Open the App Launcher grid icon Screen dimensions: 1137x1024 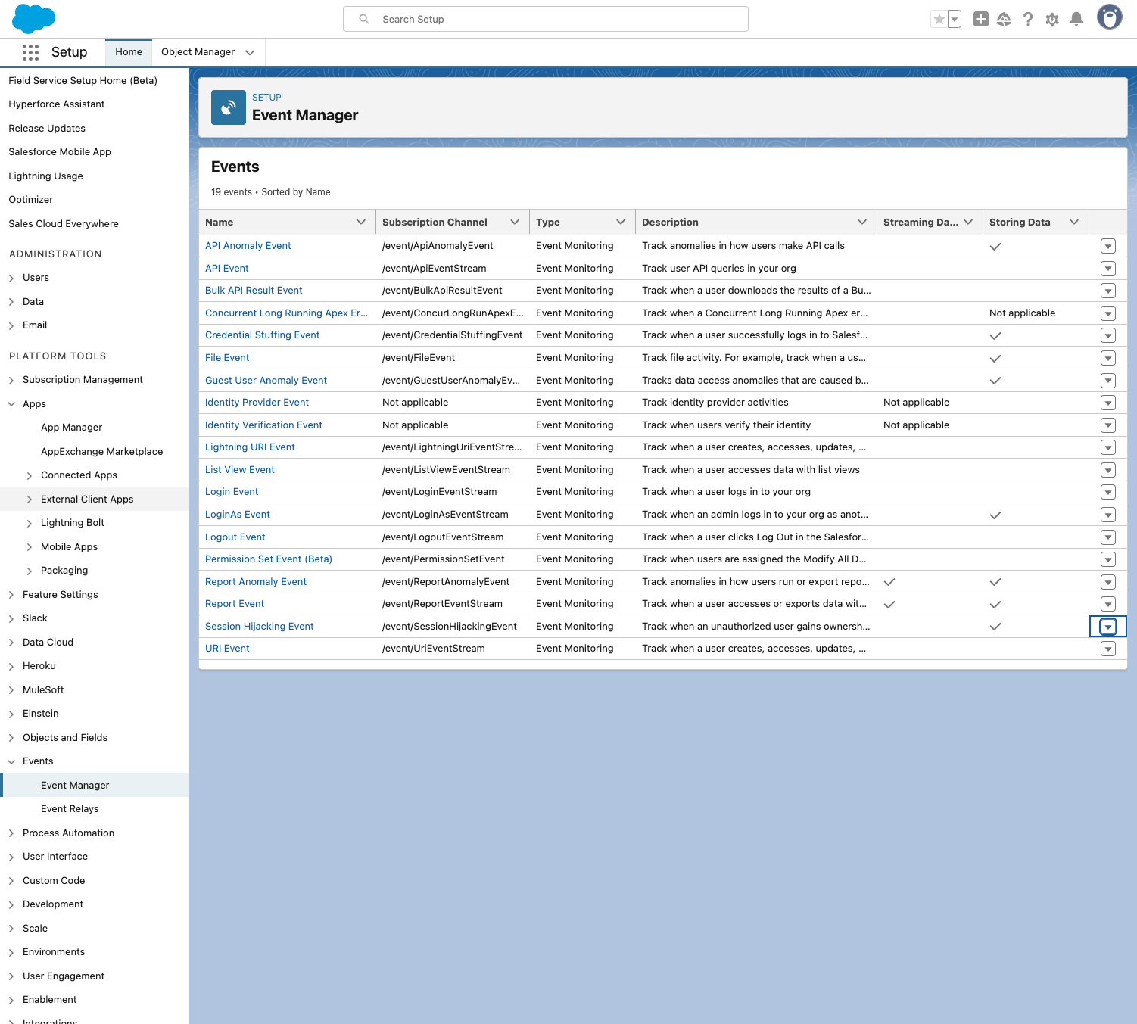[30, 52]
